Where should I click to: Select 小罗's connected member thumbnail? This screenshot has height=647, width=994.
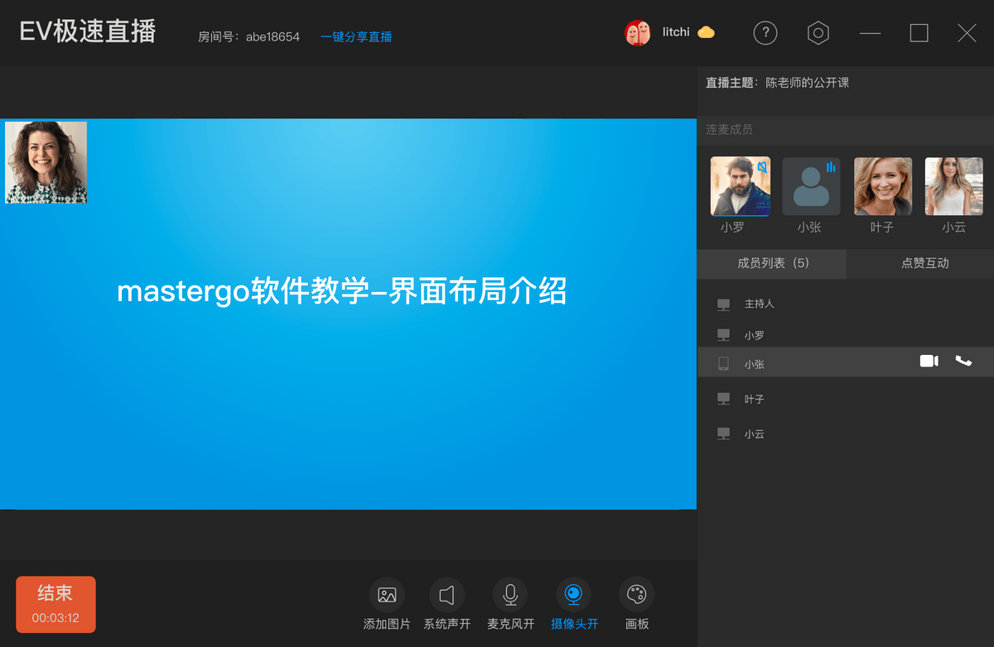[741, 187]
